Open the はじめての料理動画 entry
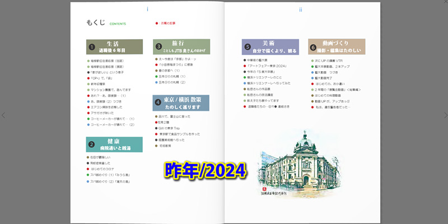The width and height of the screenshot is (448, 224). [334, 95]
